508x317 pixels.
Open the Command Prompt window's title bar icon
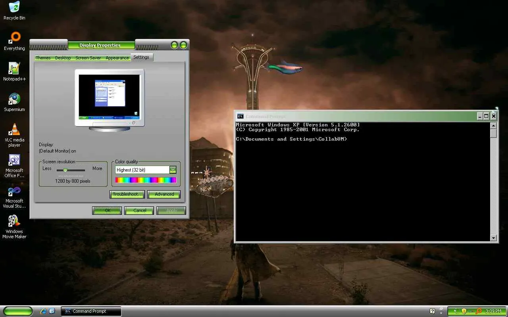(x=240, y=116)
